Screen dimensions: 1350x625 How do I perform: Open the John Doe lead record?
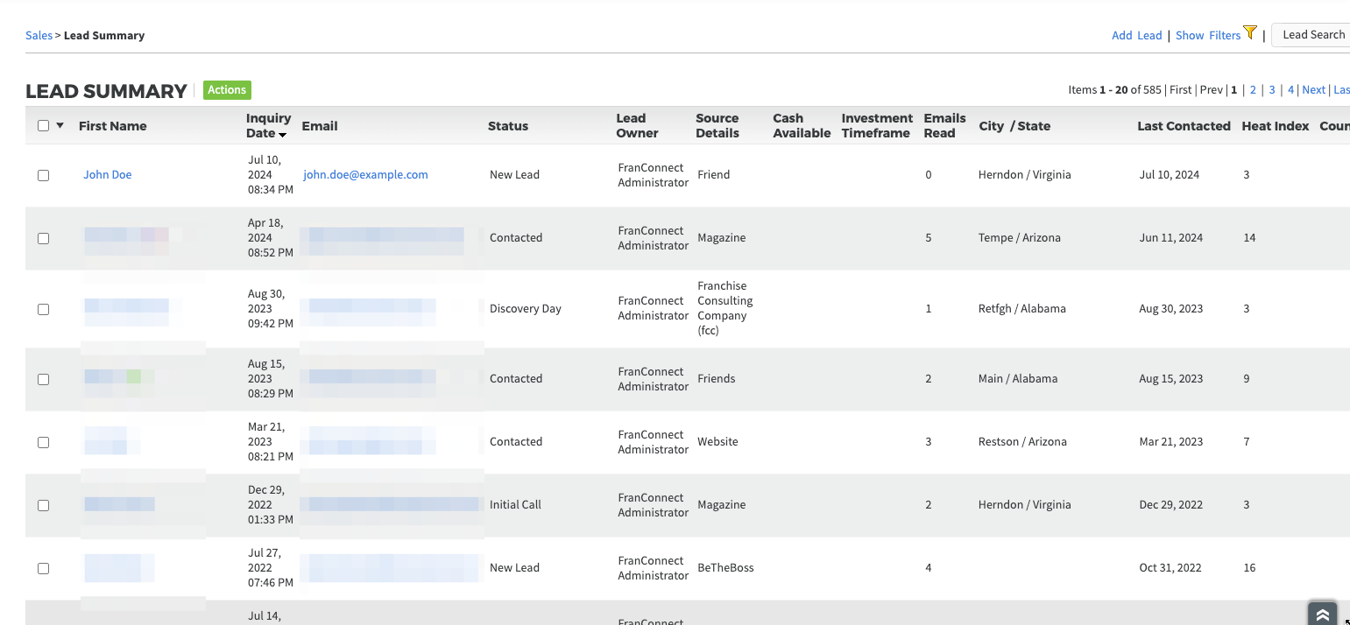(107, 175)
